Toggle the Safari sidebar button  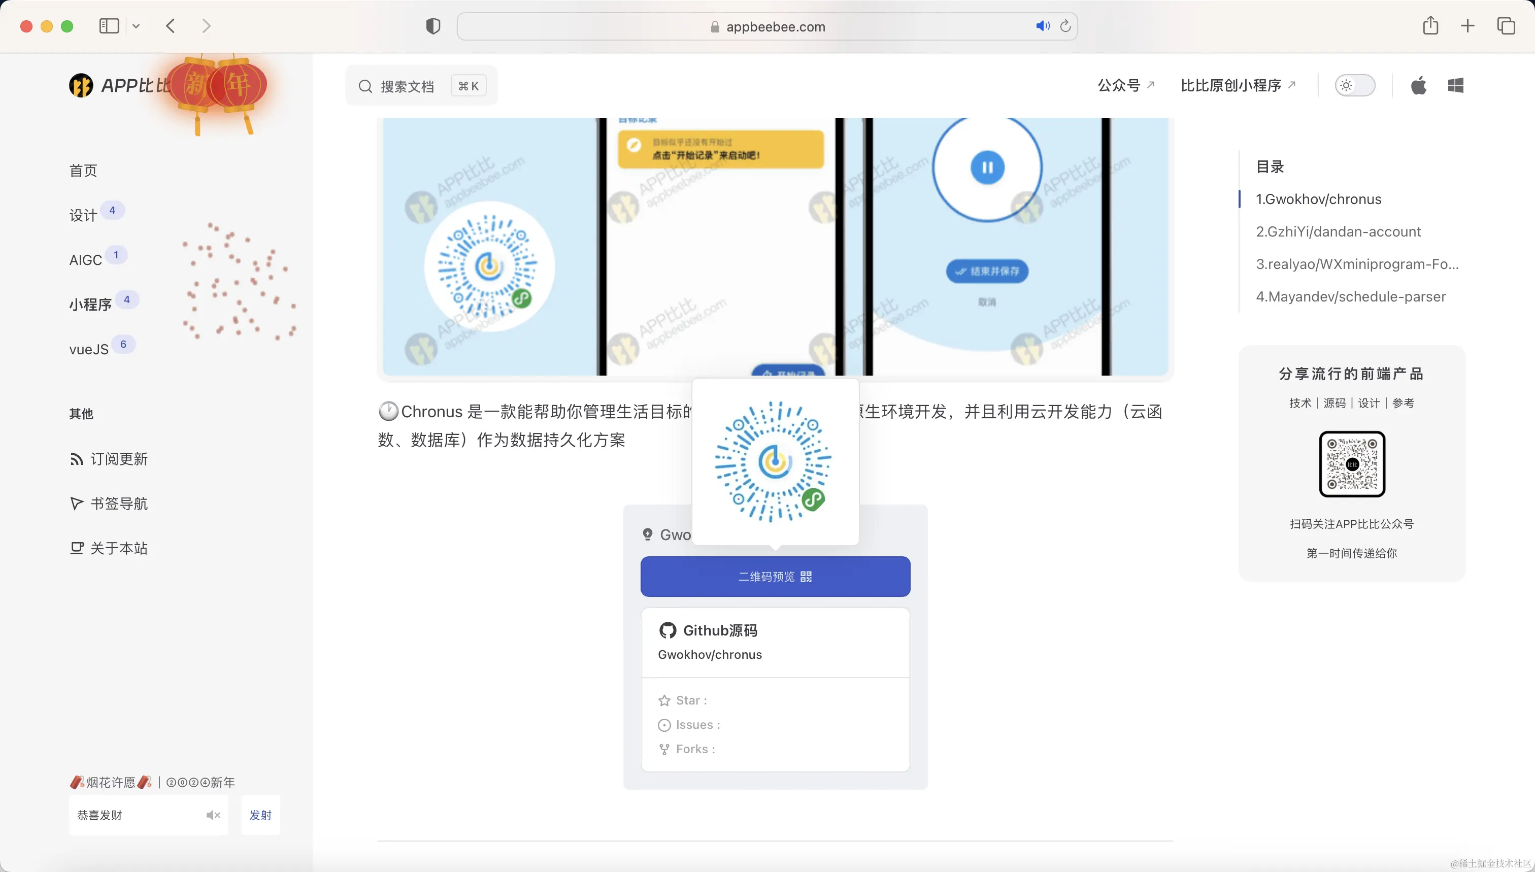pos(109,26)
